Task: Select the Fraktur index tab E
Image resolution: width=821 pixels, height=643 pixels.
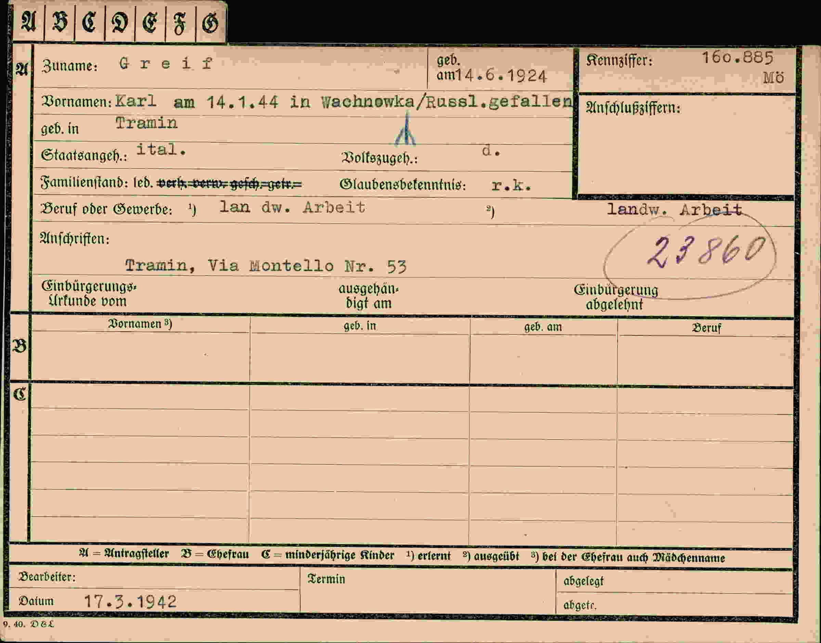Action: click(x=150, y=22)
